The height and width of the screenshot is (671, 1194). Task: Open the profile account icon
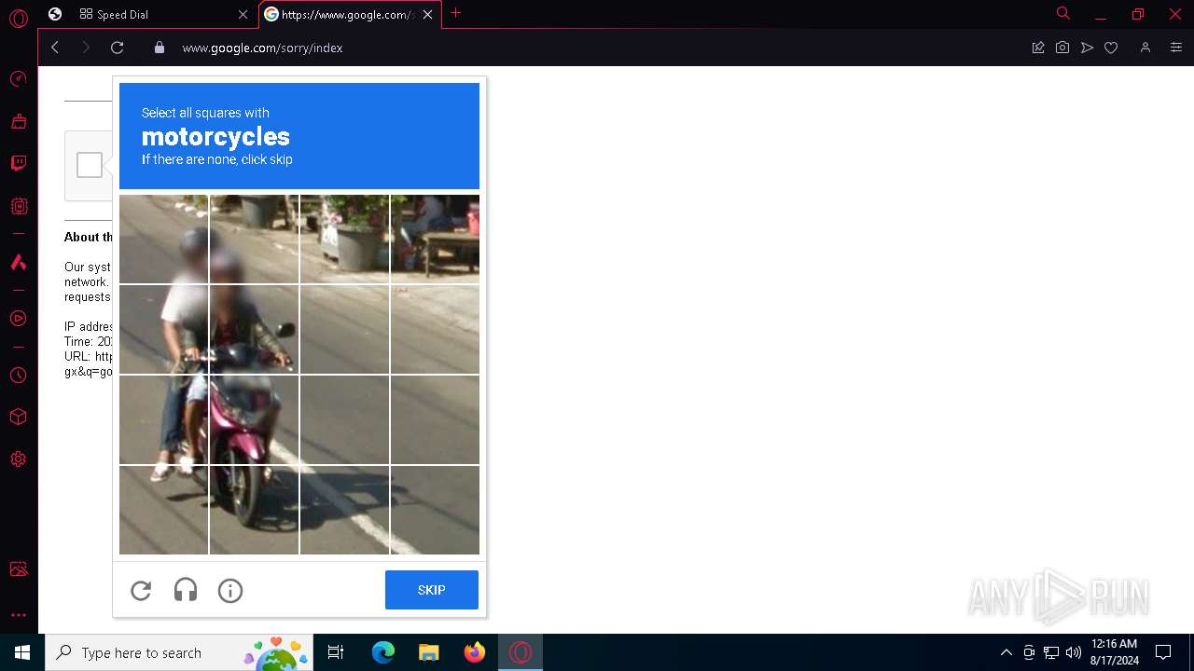tap(1145, 48)
